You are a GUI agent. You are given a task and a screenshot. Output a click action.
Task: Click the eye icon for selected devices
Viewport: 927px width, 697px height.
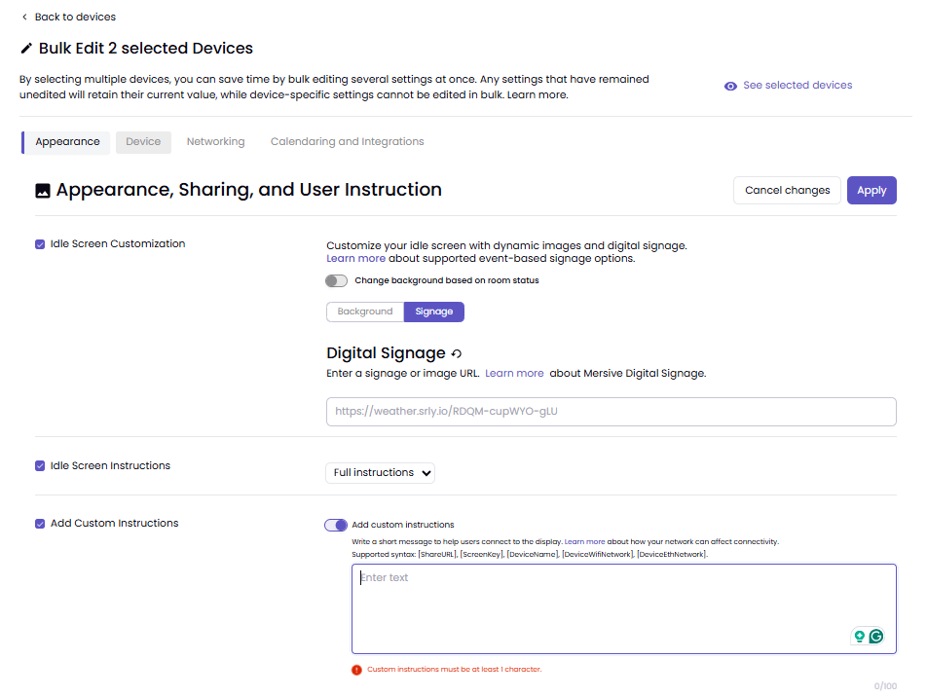point(730,86)
